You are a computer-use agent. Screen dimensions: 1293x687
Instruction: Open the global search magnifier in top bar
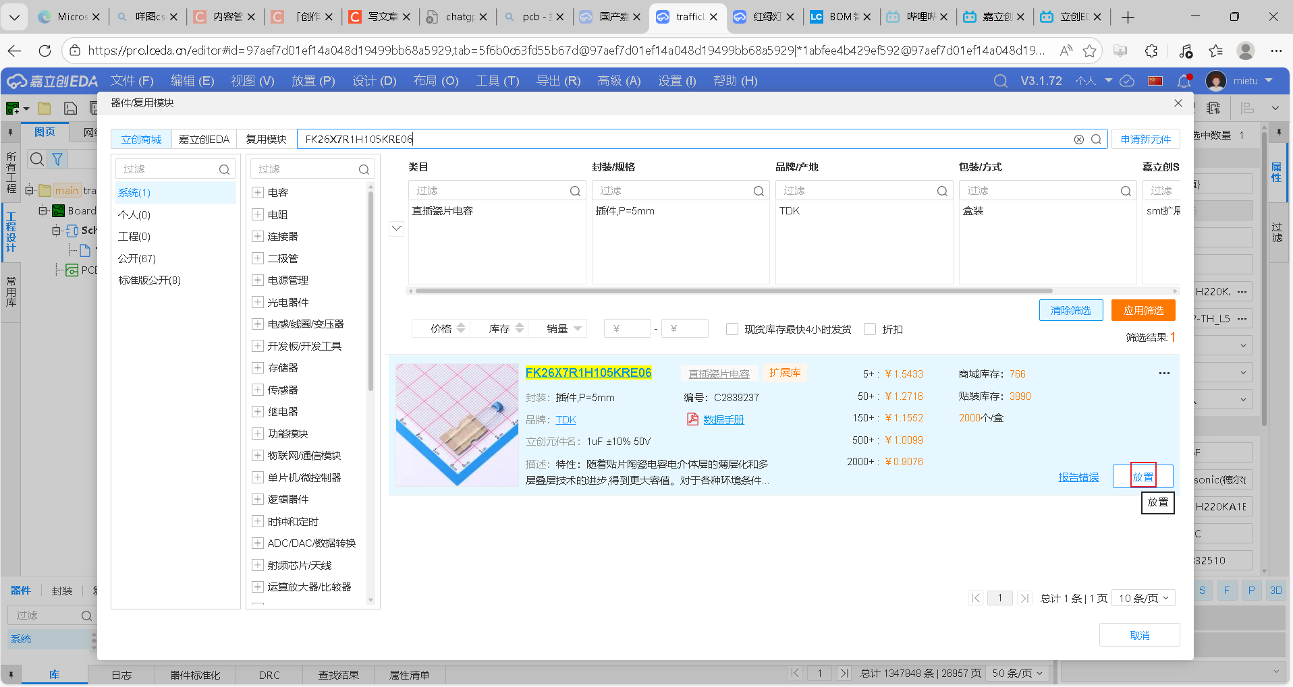(1001, 80)
